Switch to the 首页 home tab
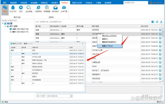This screenshot has width=165, height=104. point(5,3)
